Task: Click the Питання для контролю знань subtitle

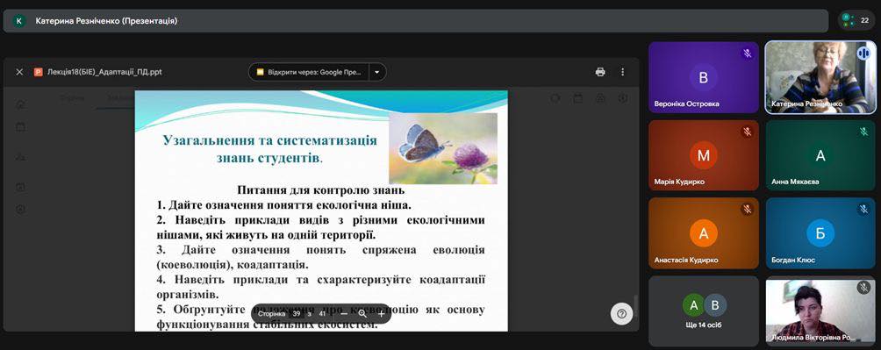Action: [321, 189]
